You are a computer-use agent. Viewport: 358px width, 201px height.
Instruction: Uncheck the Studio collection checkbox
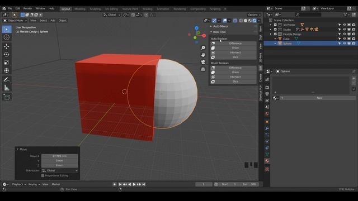[x=275, y=30]
